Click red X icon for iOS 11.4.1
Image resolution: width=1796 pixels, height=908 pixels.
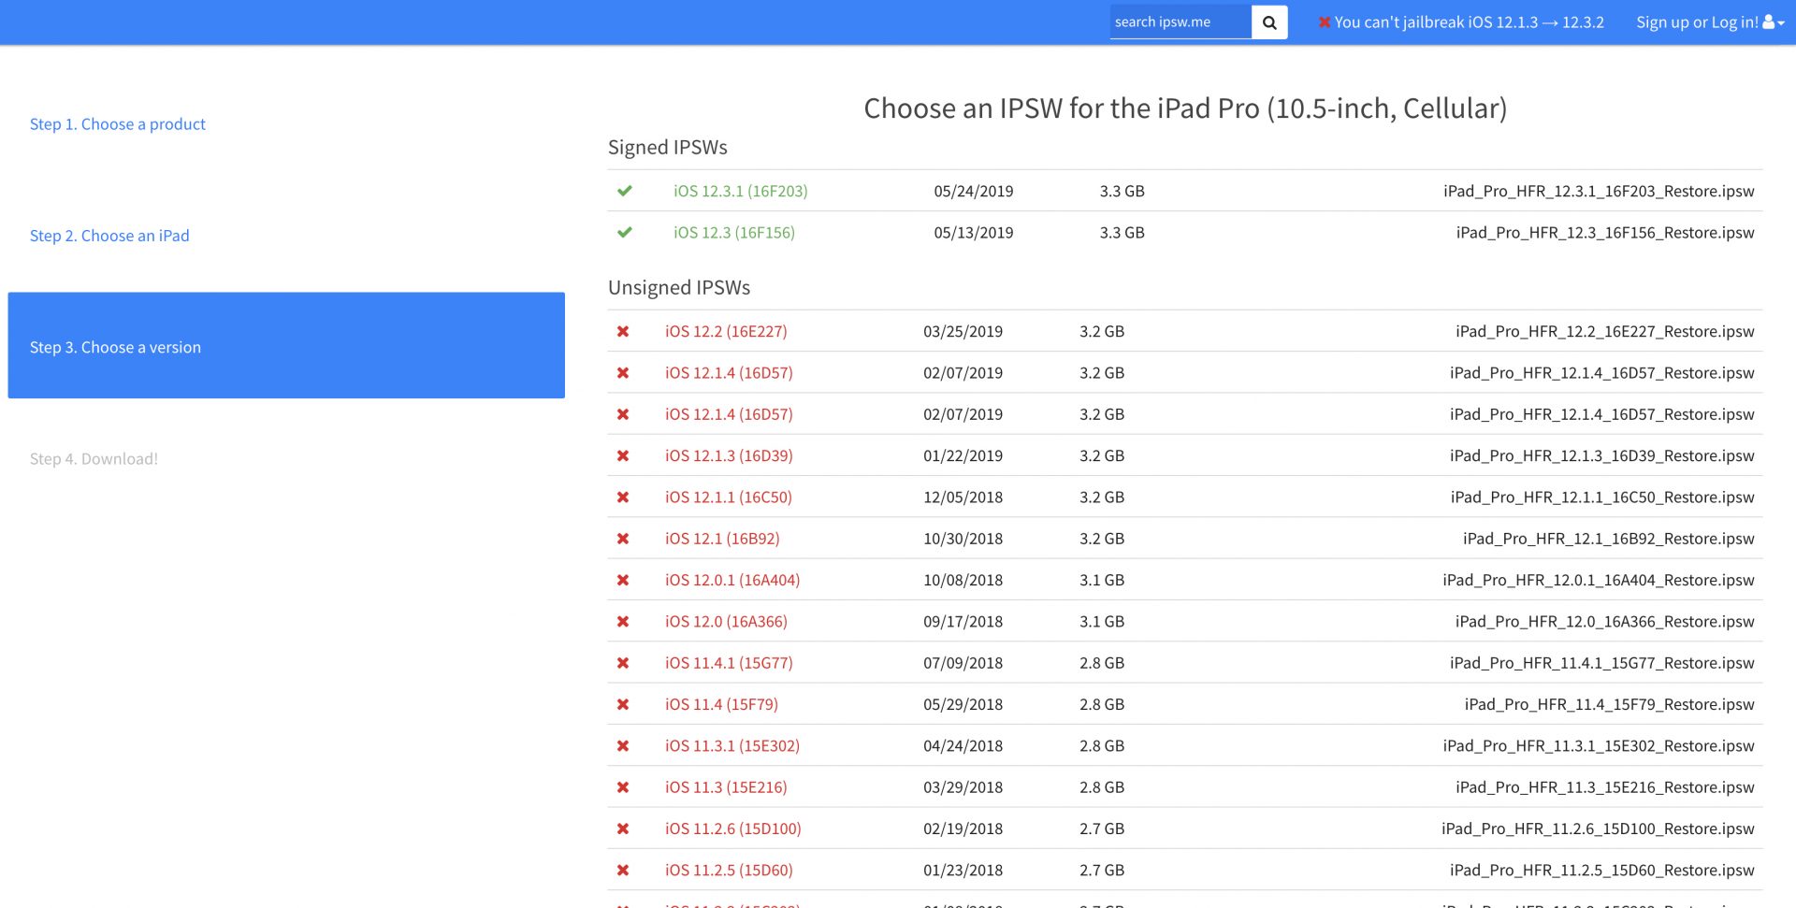[623, 663]
